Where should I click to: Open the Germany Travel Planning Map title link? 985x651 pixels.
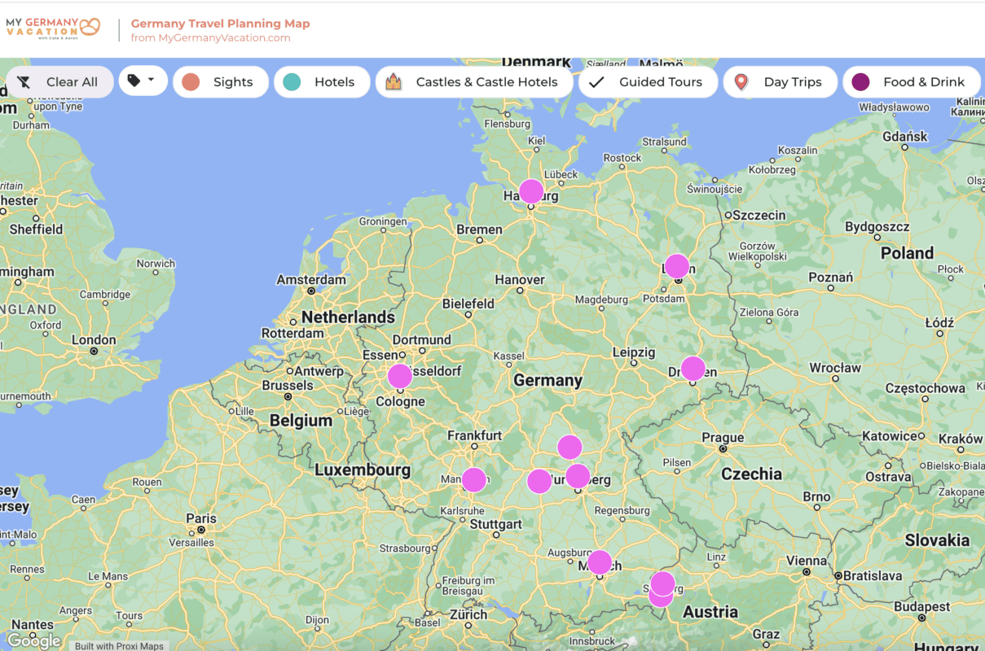[x=220, y=24]
